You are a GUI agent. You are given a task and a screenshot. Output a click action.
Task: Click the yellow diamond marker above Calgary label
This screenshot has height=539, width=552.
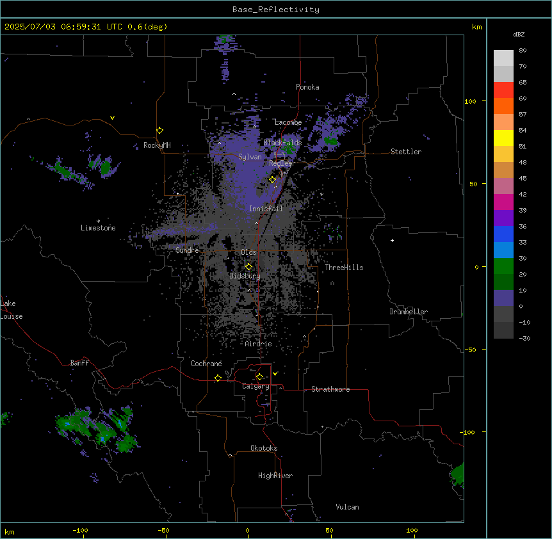[x=259, y=377]
